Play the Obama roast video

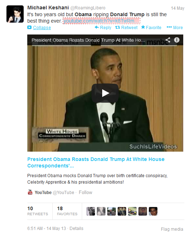[x=105, y=93]
